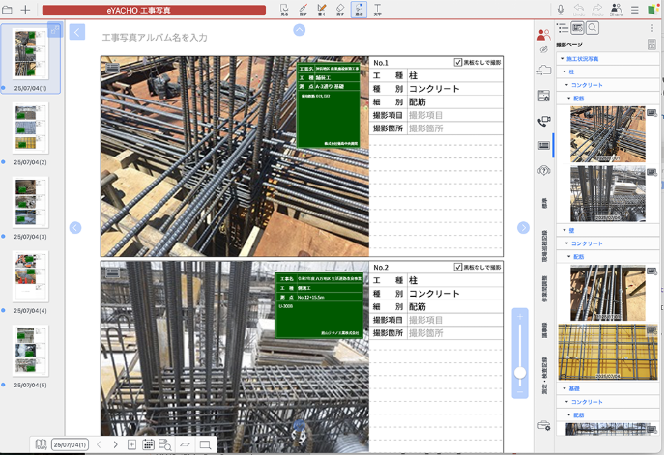Toggle the view (見る) mode
Viewport: 667px width, 457px height.
[284, 10]
